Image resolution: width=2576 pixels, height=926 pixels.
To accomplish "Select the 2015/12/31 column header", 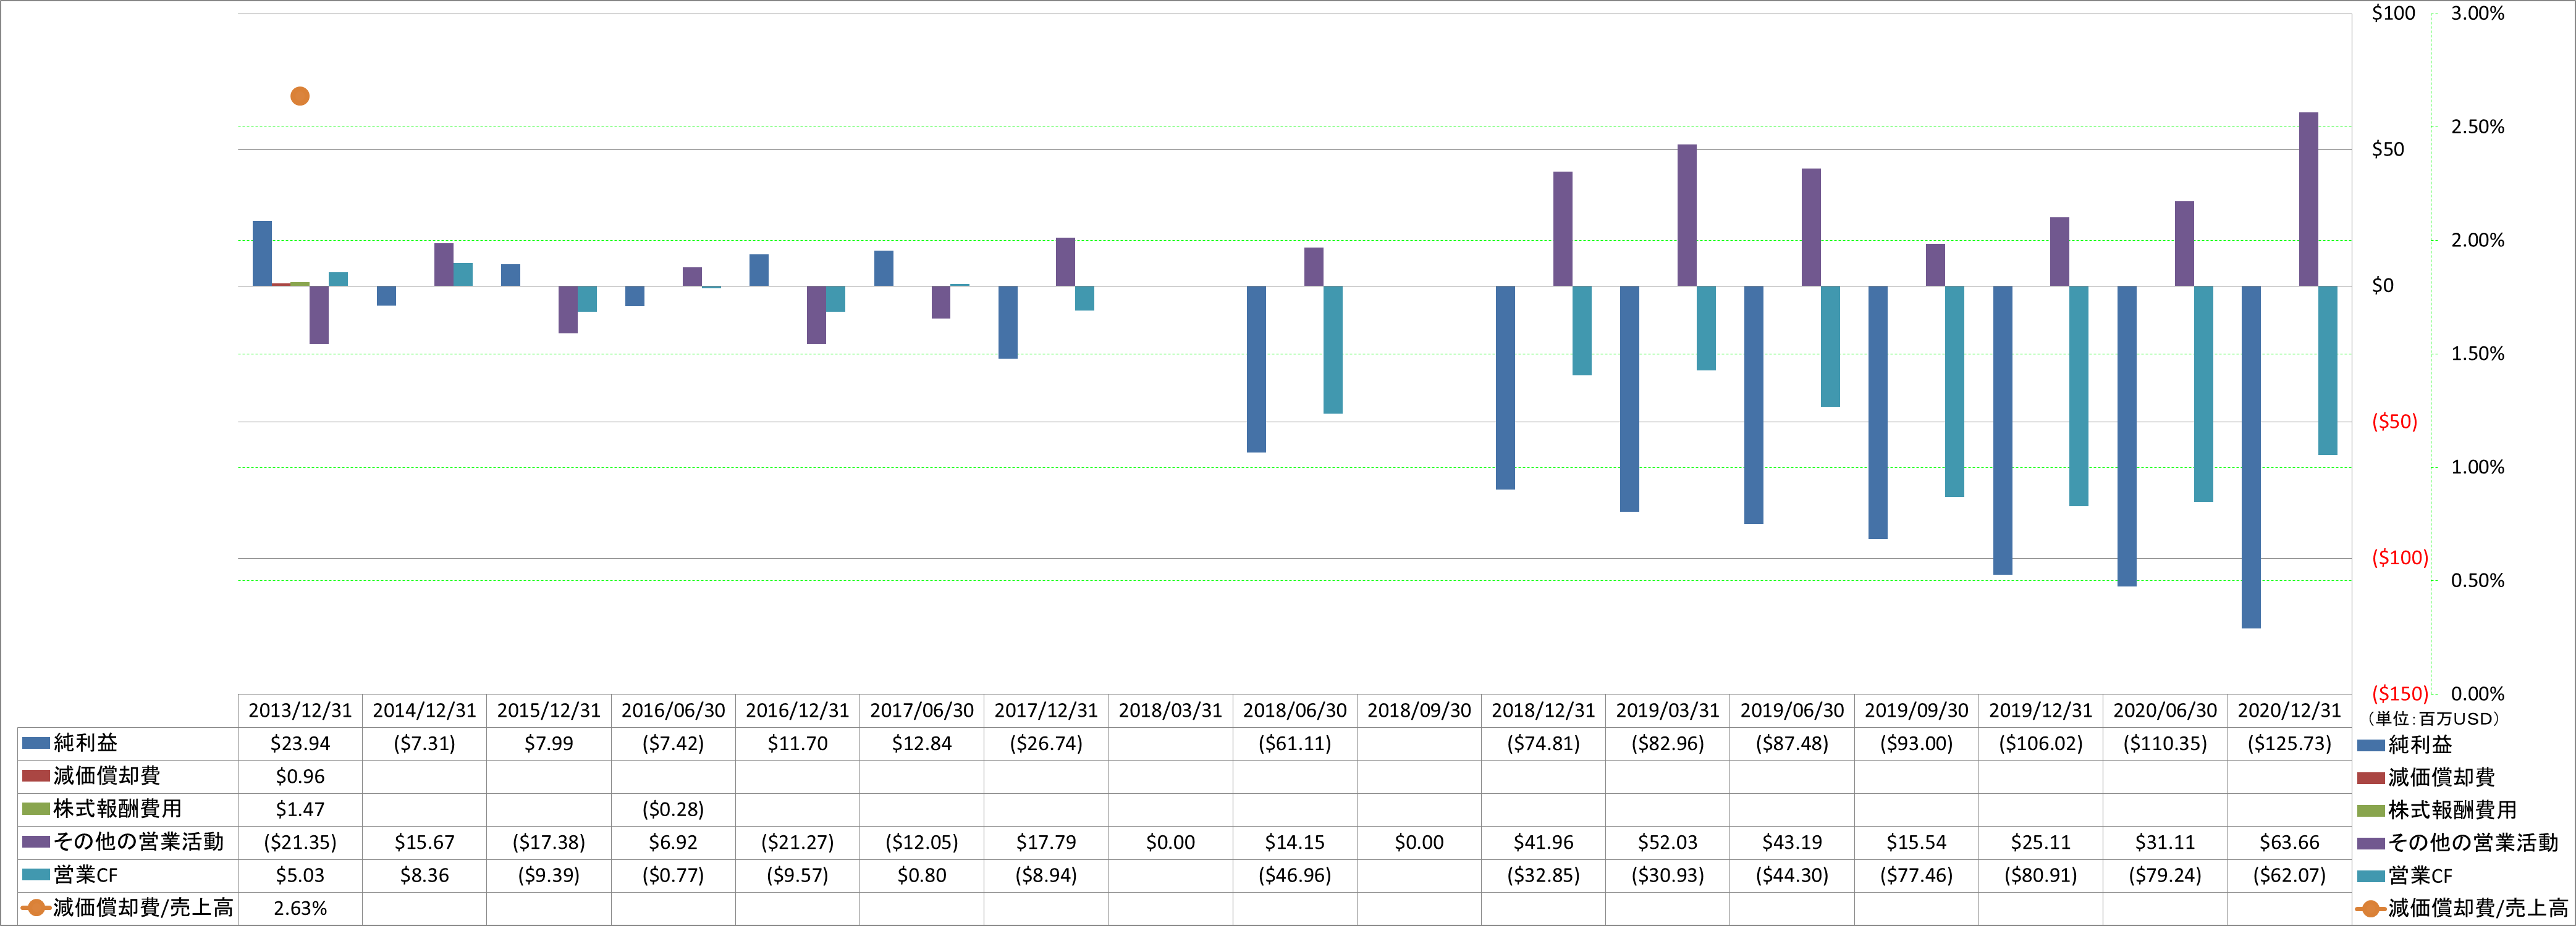I will pos(549,710).
